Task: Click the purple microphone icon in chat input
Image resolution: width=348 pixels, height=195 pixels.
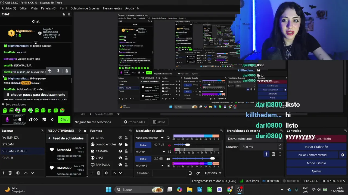Action: click(x=7, y=119)
